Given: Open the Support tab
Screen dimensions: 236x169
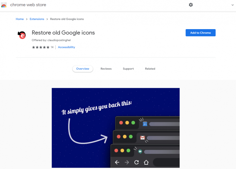Looking at the screenshot, I should pos(128,69).
